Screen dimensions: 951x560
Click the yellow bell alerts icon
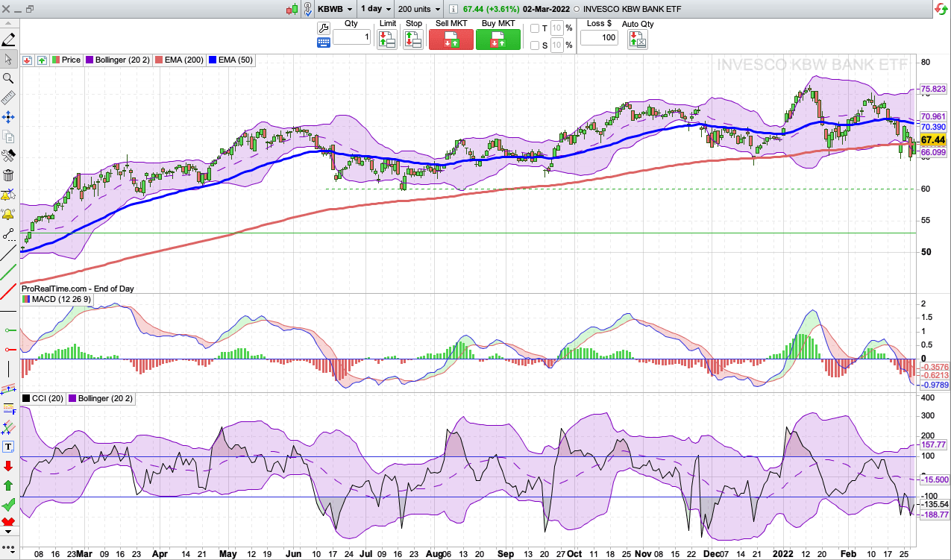point(8,215)
